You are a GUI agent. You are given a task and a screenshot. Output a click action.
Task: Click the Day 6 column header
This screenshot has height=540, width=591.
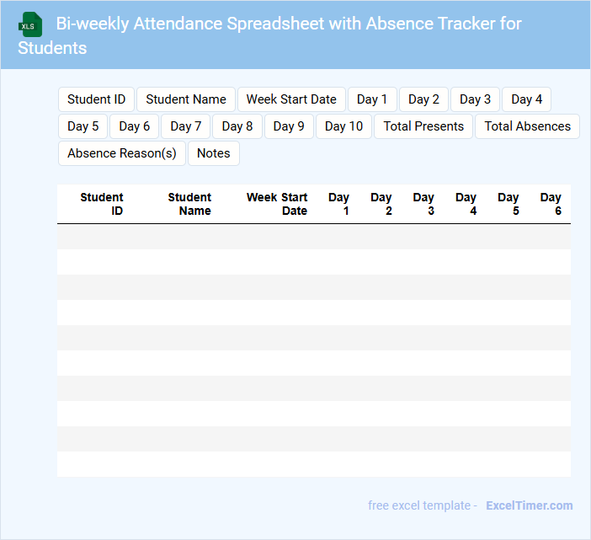[x=551, y=204]
